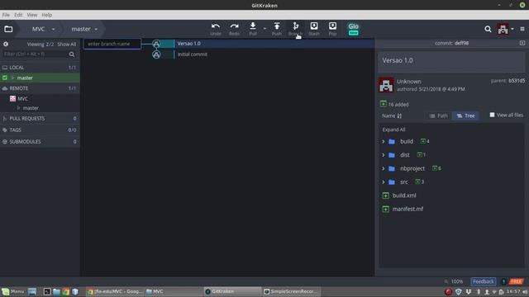Enable View all files checkbox
Viewport: 529px width, 297px height.
[493, 115]
